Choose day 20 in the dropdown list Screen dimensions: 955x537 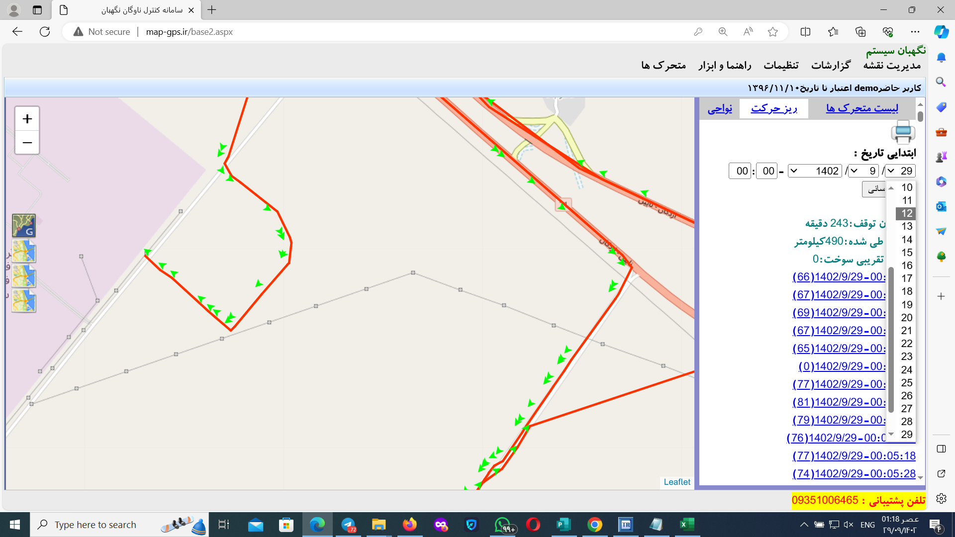click(906, 317)
